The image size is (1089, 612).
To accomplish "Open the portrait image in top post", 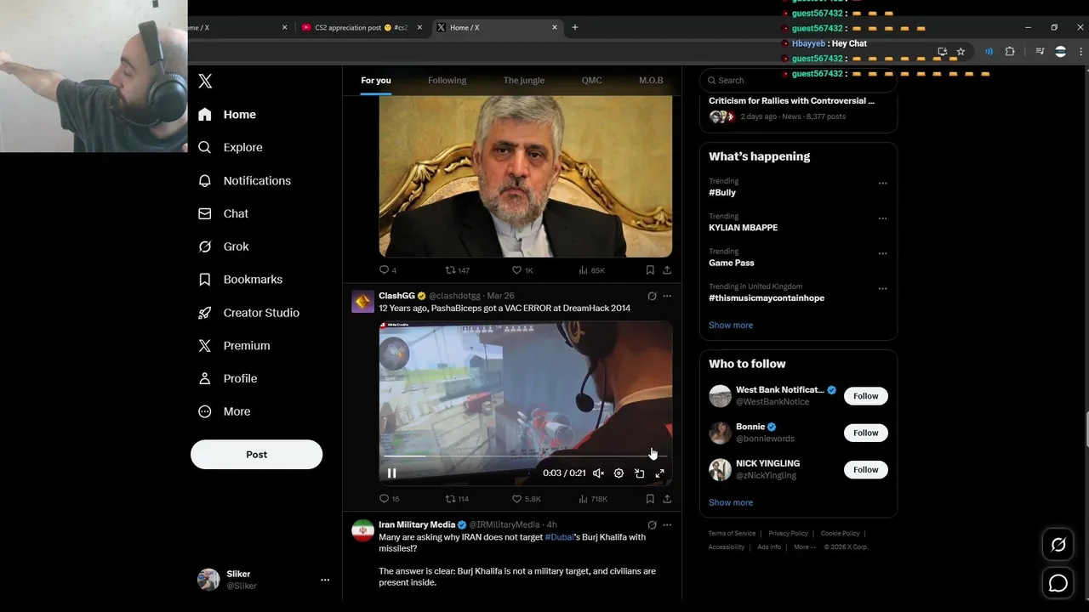I will [525, 176].
